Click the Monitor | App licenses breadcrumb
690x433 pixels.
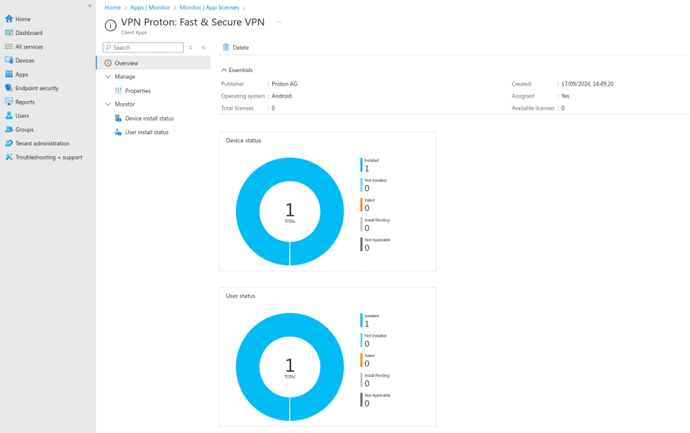pyautogui.click(x=210, y=7)
